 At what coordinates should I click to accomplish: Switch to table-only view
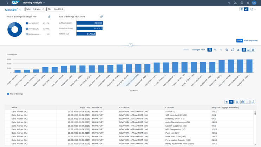(x=253, y=50)
